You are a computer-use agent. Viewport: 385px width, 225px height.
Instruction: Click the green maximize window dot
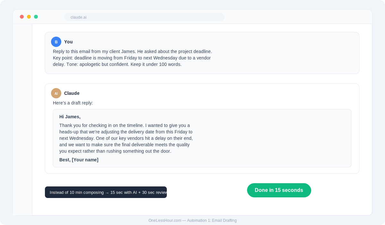(36, 17)
